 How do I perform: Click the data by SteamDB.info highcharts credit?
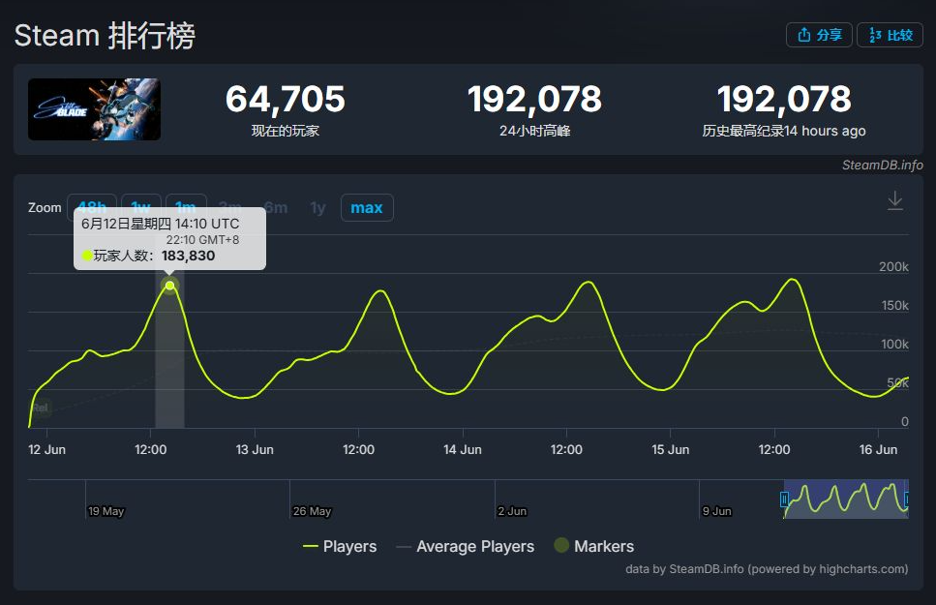coord(767,569)
